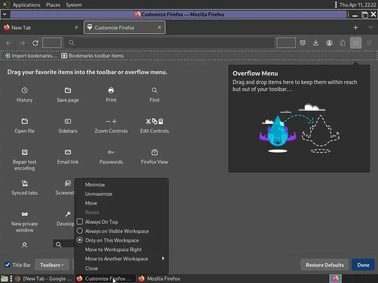The height and width of the screenshot is (283, 378).
Task: Click the clock Thu Apr 11, 22:22
Action: click(358, 5)
